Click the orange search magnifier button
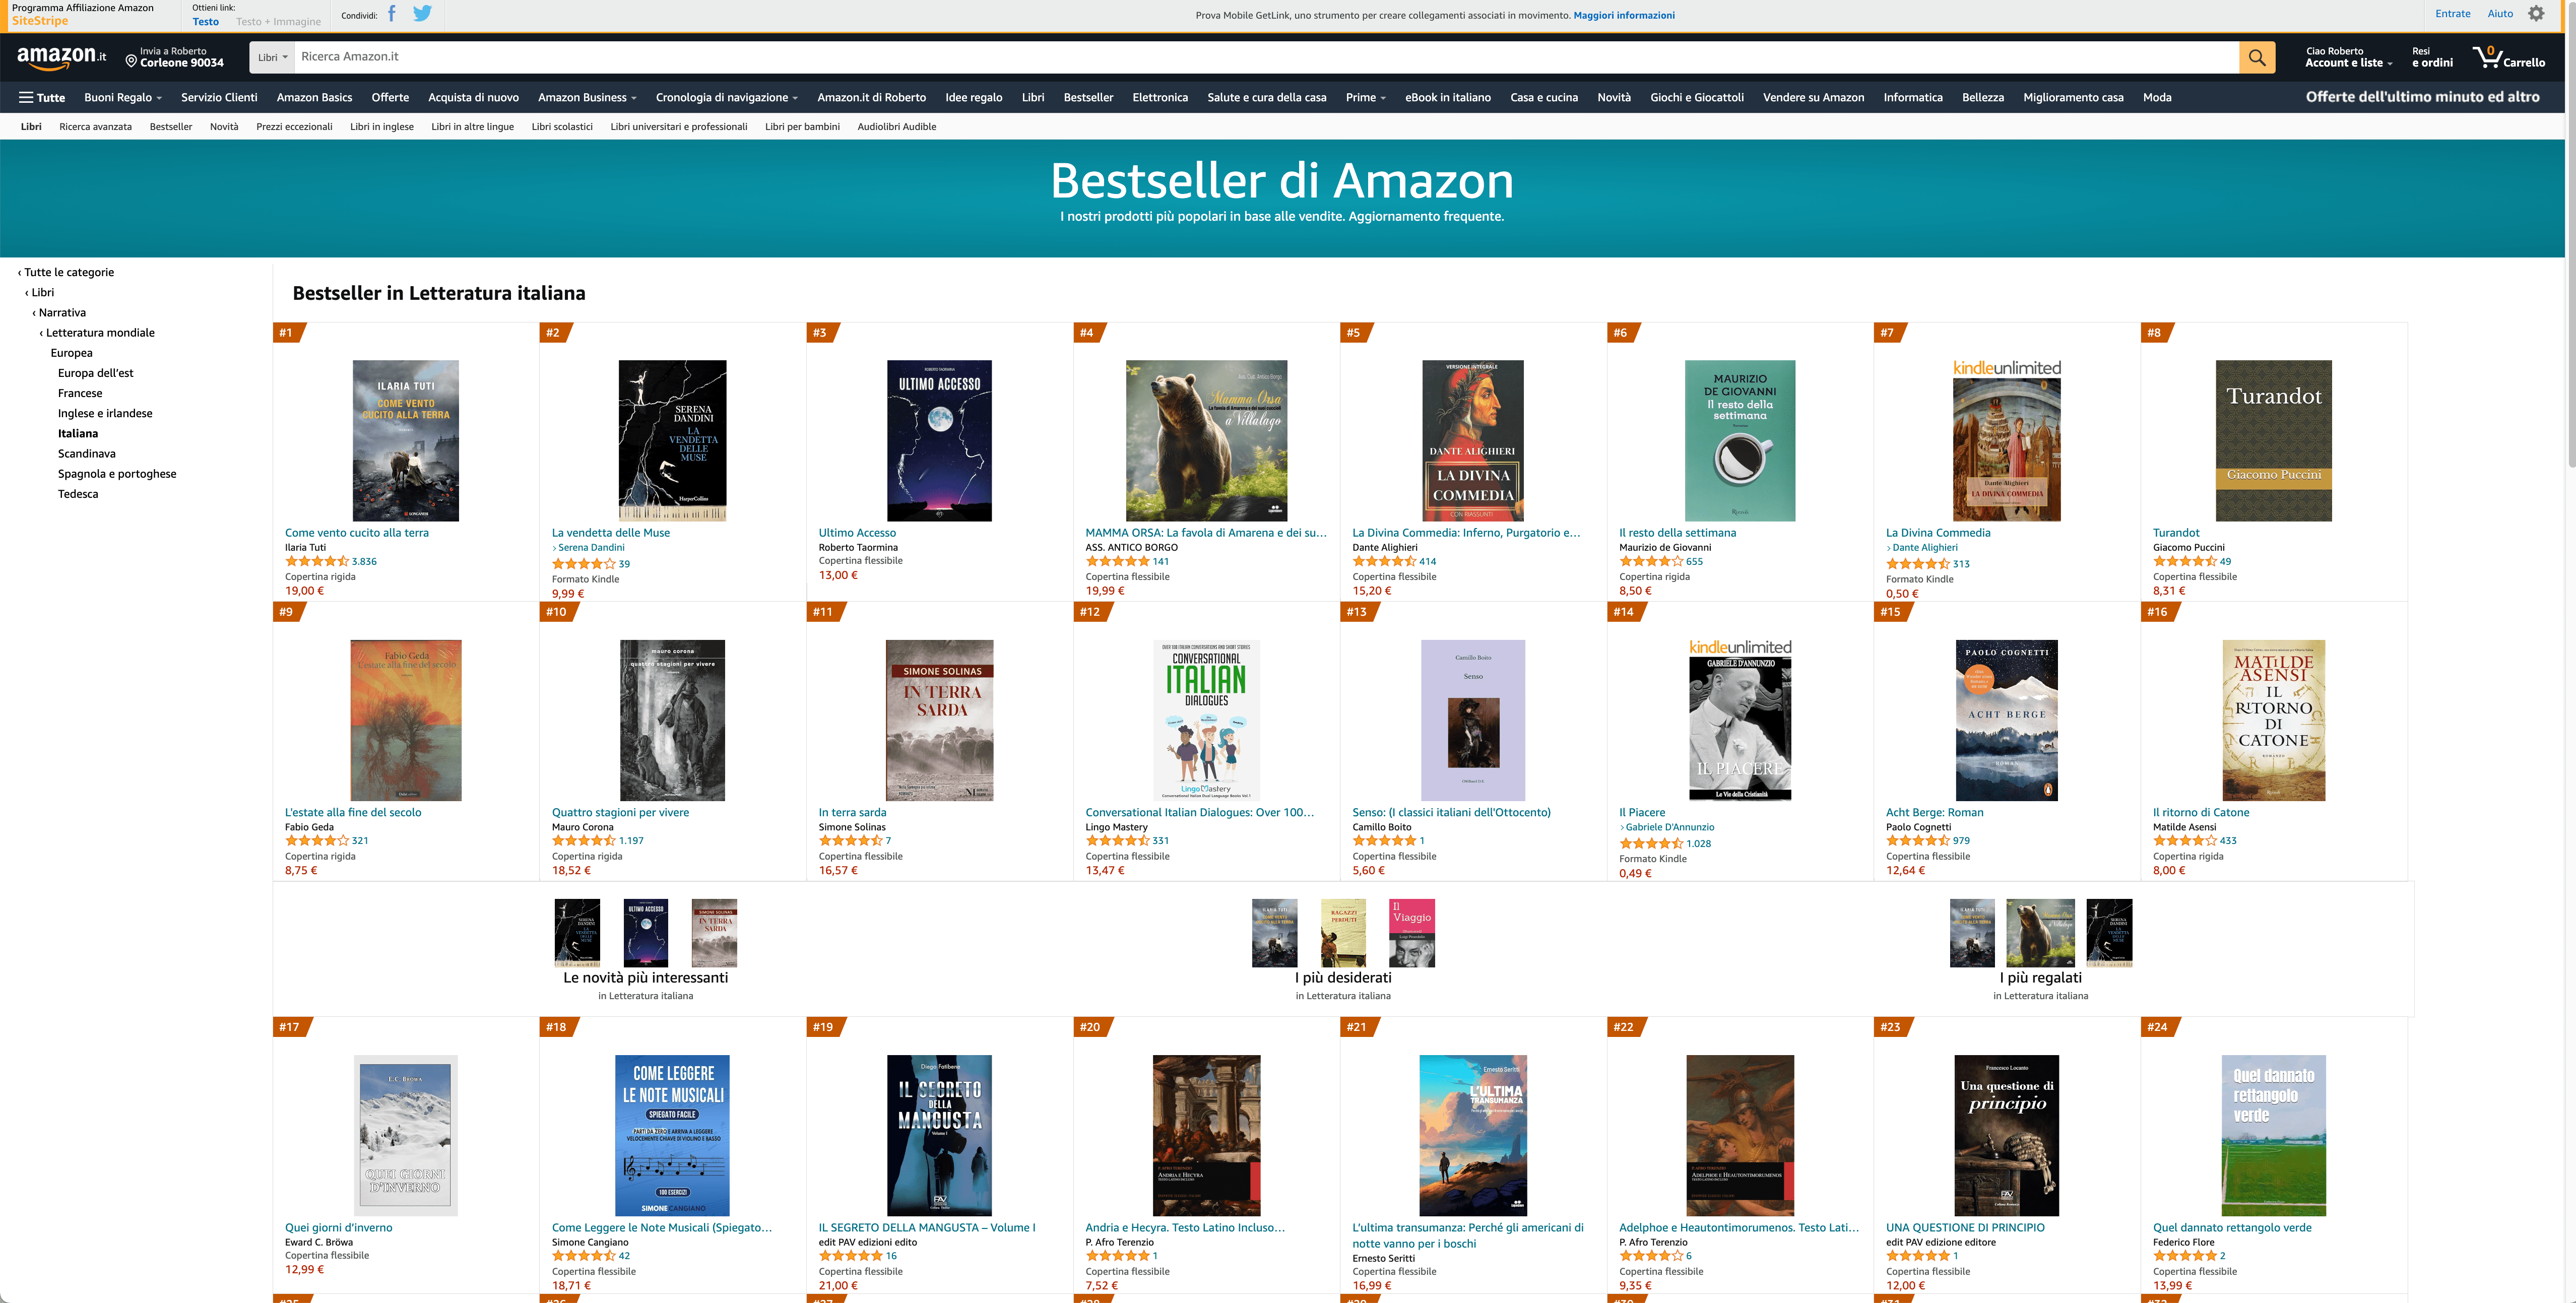 coord(2256,57)
